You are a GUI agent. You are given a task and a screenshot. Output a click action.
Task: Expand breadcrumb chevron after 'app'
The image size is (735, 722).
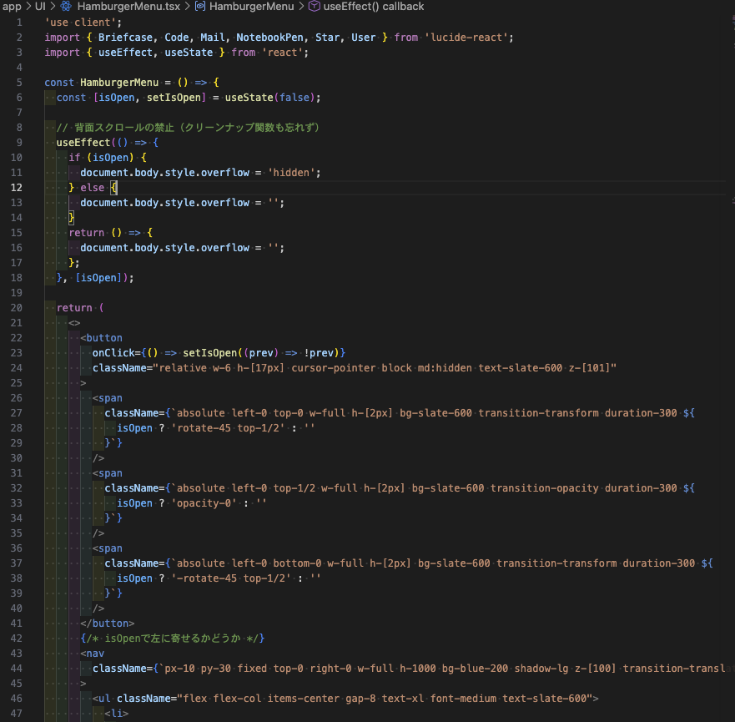[x=28, y=7]
